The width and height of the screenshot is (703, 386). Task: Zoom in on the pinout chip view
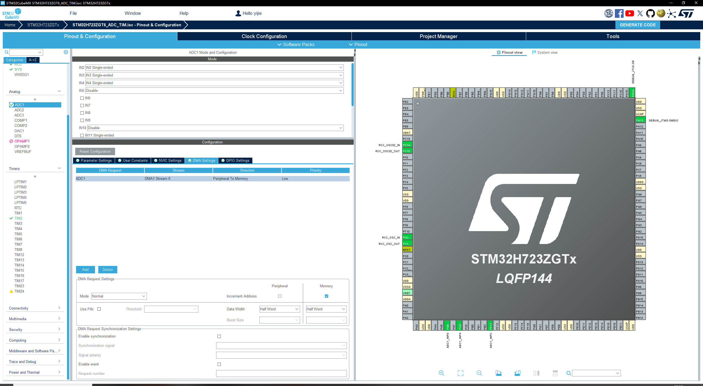(x=441, y=373)
